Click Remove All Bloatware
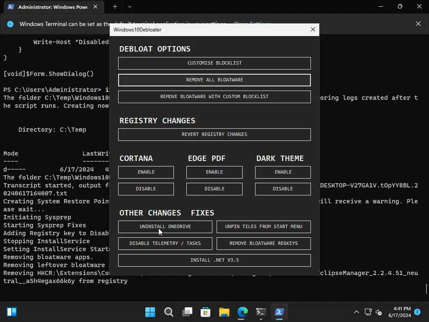Screen dimensions: 429x322 pyautogui.click(x=214, y=80)
